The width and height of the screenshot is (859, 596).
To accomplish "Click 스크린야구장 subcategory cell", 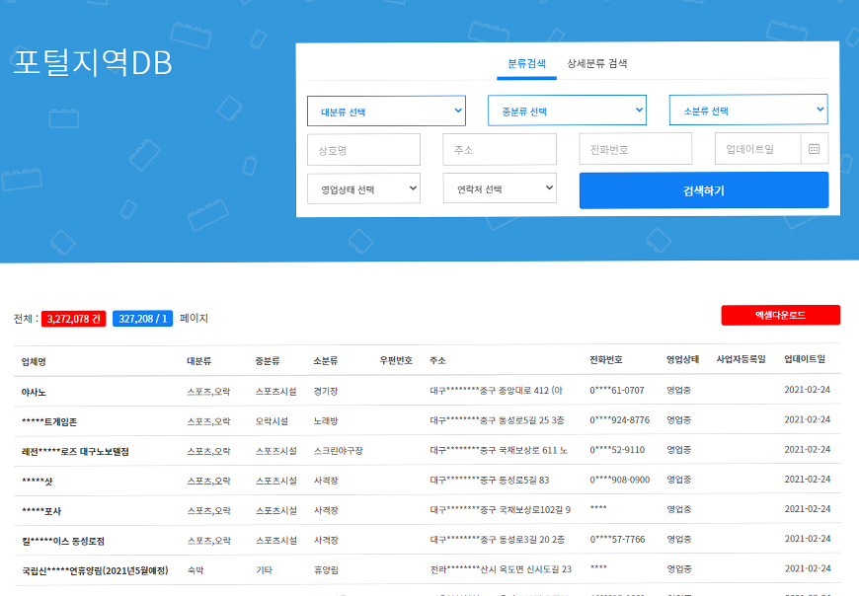I will pyautogui.click(x=338, y=450).
